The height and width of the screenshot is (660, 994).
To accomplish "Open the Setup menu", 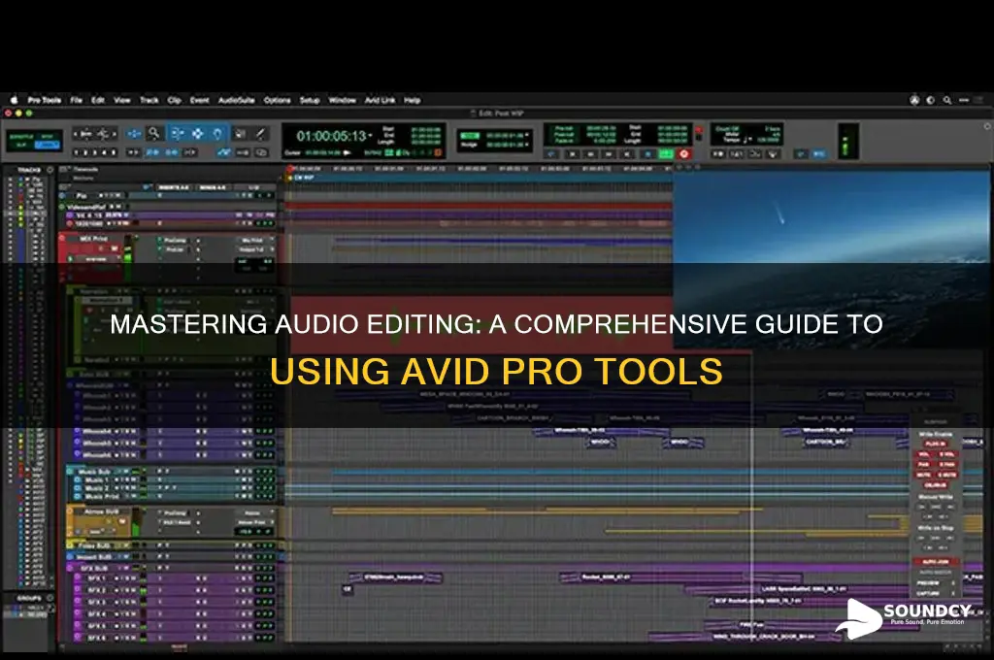I will tap(310, 100).
